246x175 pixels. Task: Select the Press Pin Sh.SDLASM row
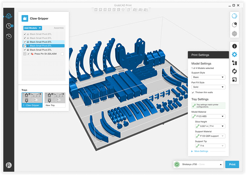point(44,54)
